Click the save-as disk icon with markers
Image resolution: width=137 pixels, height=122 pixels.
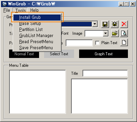[114, 24]
